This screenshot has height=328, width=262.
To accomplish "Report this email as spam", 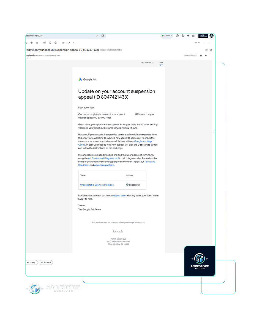I will [31, 43].
